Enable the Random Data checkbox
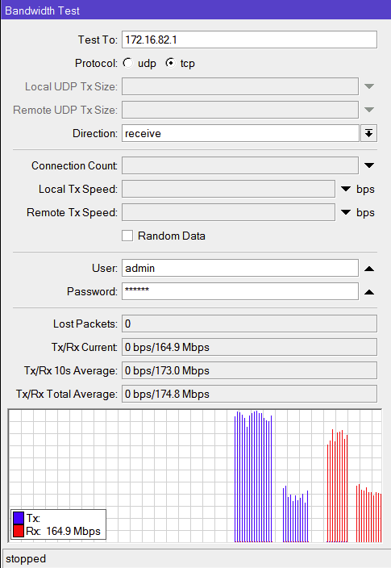391x568 pixels. coord(127,236)
